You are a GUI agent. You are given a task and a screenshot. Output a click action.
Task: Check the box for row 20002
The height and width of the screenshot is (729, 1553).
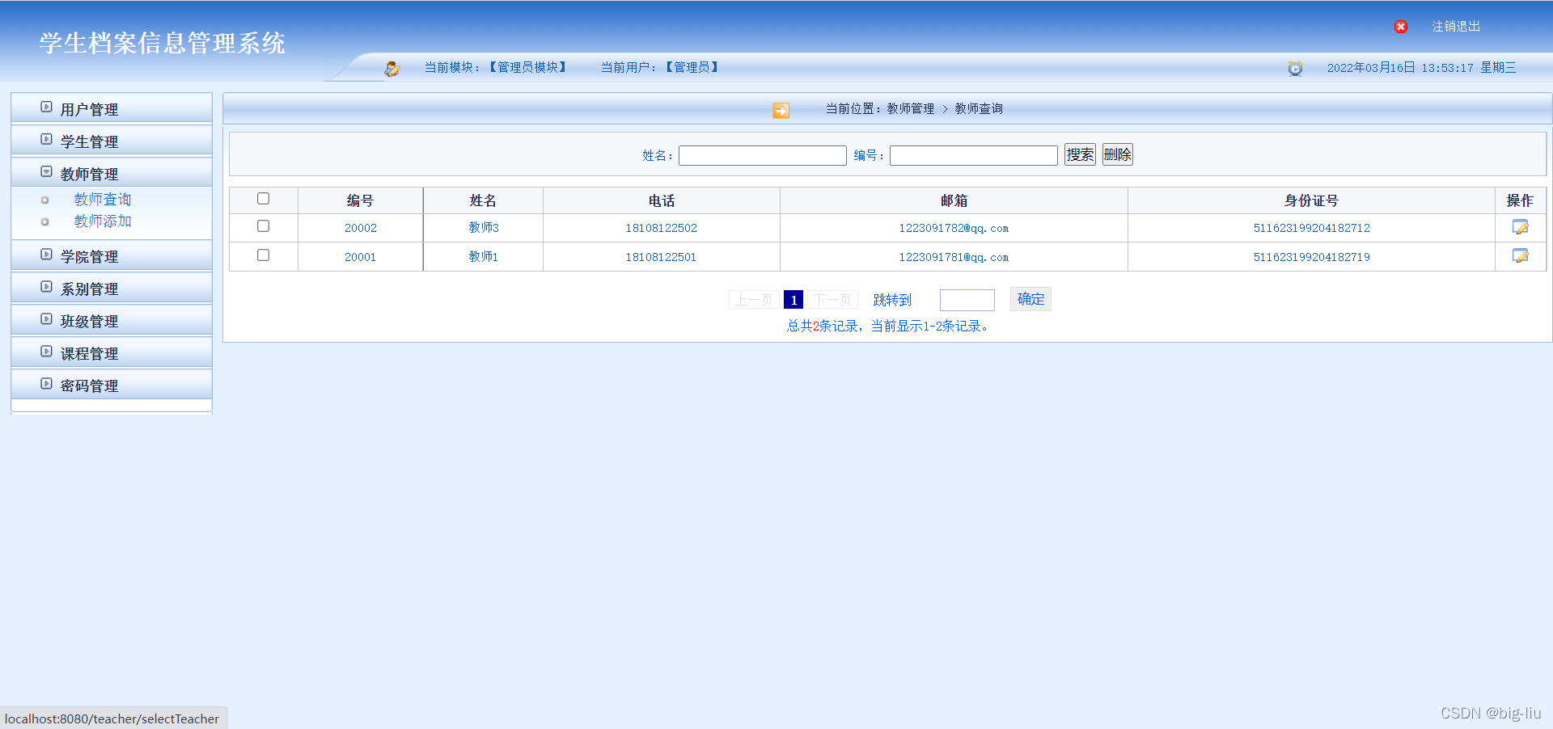pyautogui.click(x=263, y=226)
